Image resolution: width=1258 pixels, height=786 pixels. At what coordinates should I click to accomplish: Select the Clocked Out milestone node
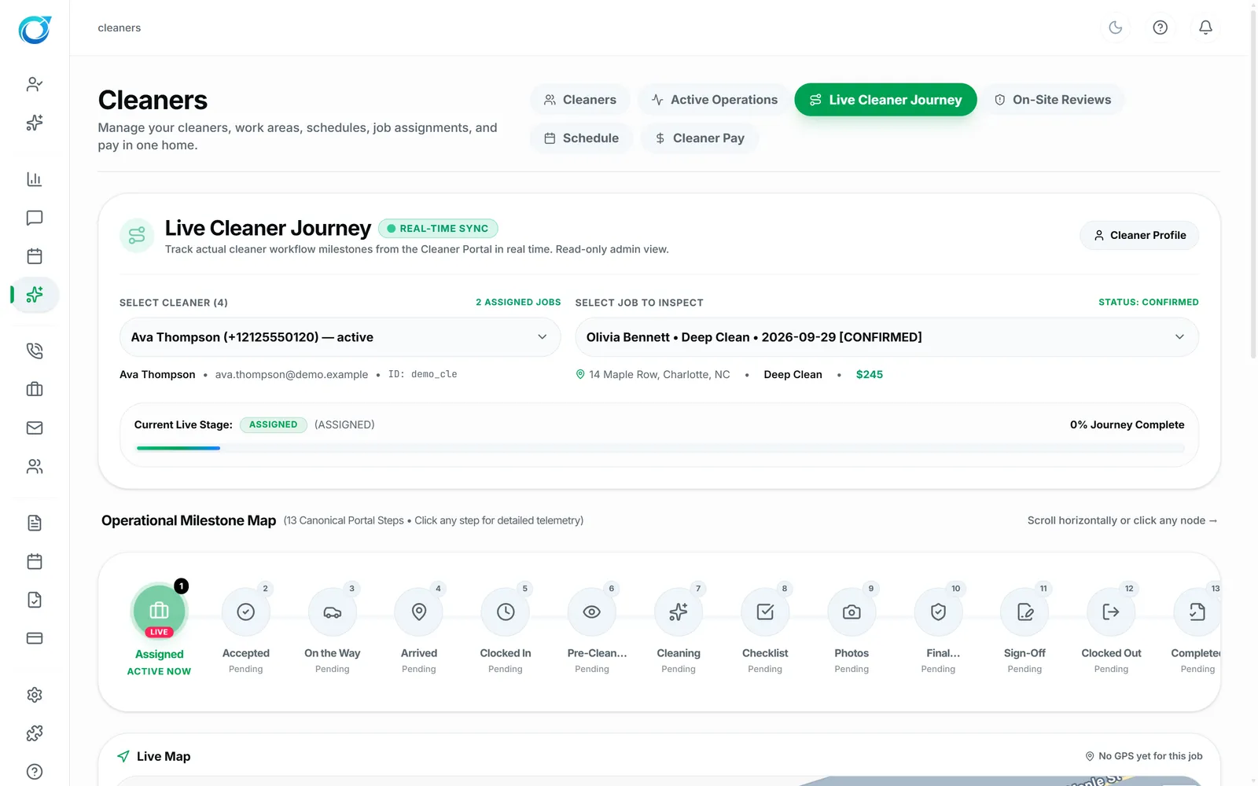[1111, 612]
